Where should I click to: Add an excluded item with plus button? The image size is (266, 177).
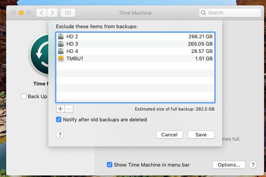[60, 109]
